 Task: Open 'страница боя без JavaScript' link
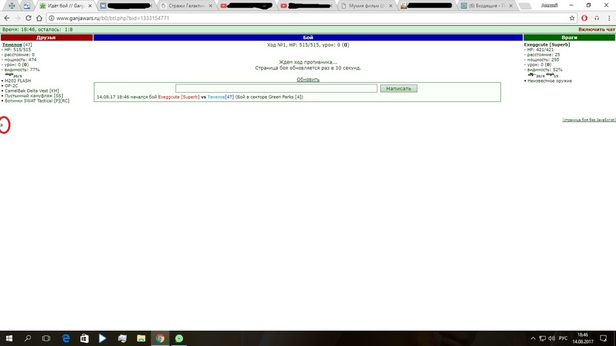click(x=589, y=120)
